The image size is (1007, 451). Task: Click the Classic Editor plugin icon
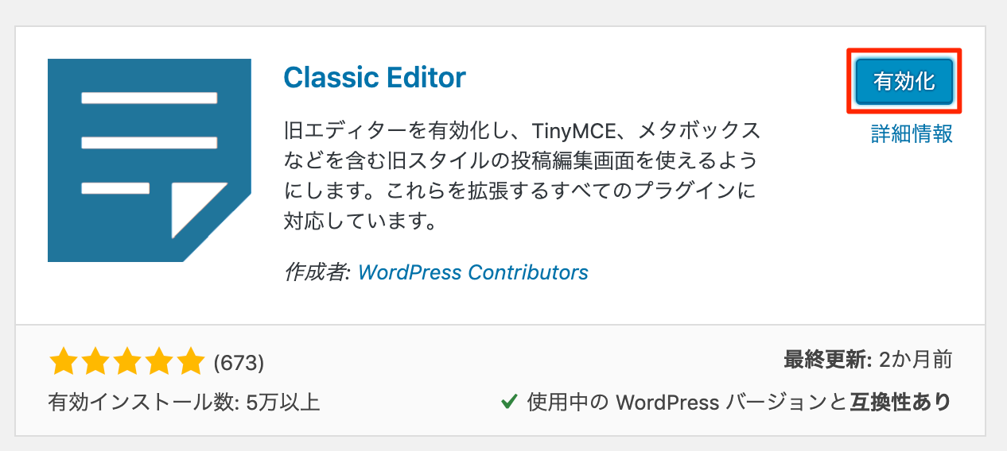pos(150,160)
